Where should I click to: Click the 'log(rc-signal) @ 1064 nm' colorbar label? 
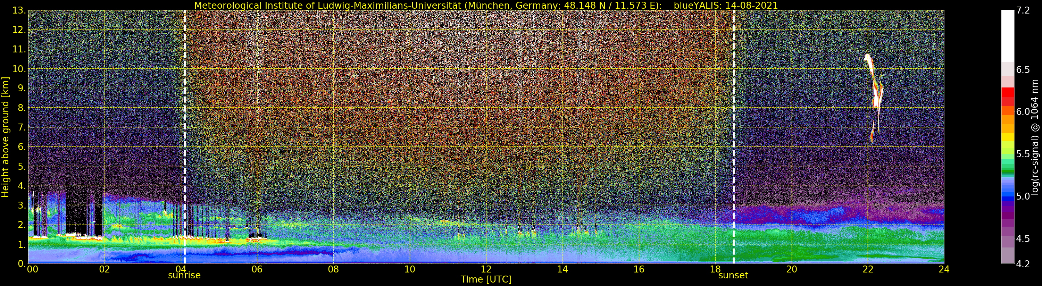tap(1034, 137)
